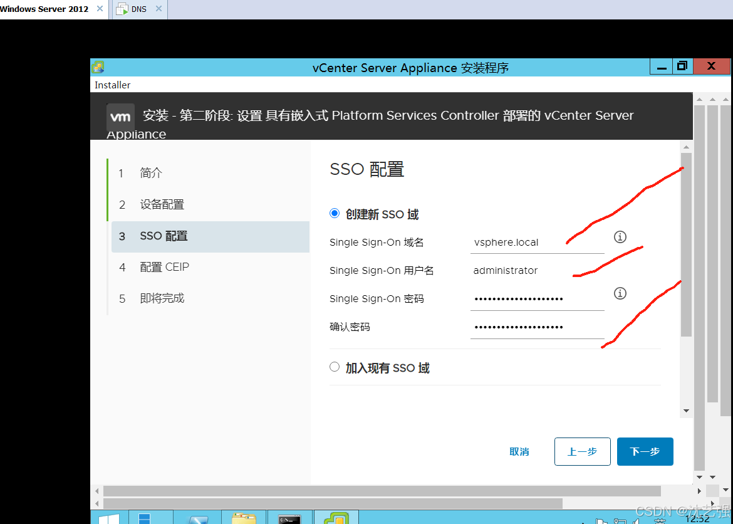Close the Windows Server 2012 tab
Screen dimensions: 733x524
[100, 9]
